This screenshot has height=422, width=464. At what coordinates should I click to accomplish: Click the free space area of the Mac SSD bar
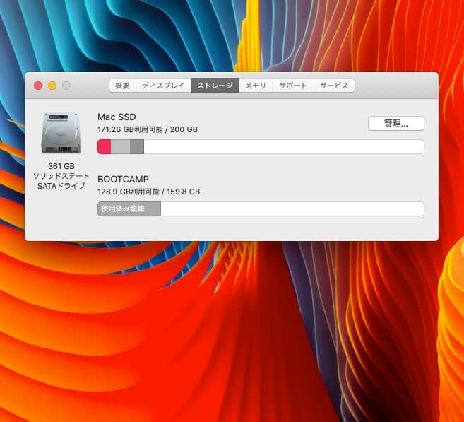click(284, 147)
